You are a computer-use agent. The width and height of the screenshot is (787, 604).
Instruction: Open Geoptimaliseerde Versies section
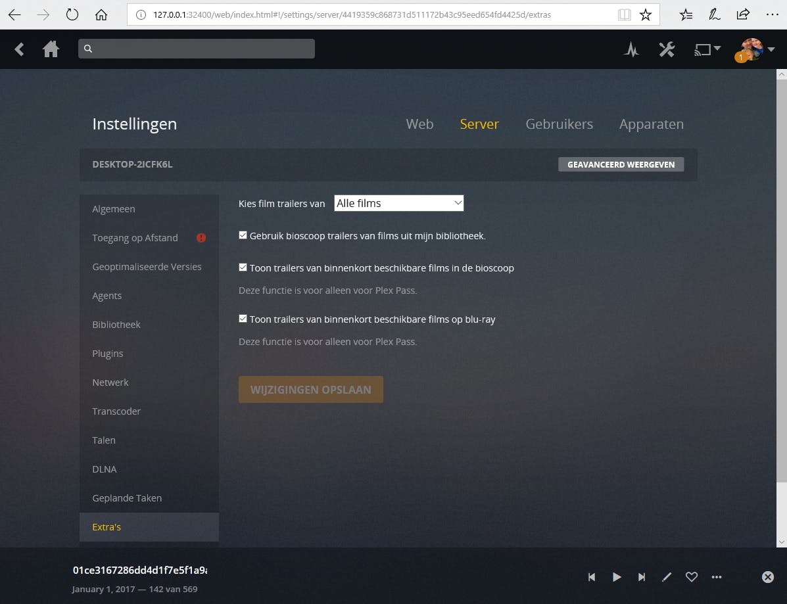[149, 267]
